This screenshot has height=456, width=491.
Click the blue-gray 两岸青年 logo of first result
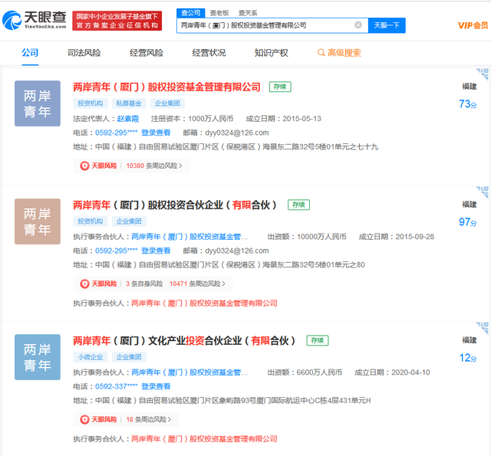click(38, 103)
